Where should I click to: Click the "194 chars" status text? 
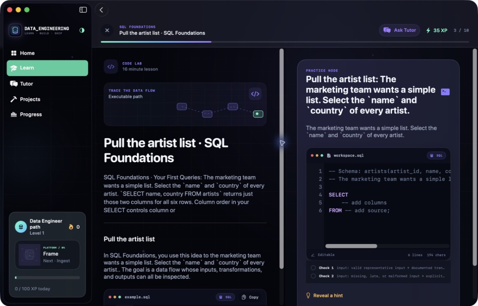coord(436,255)
